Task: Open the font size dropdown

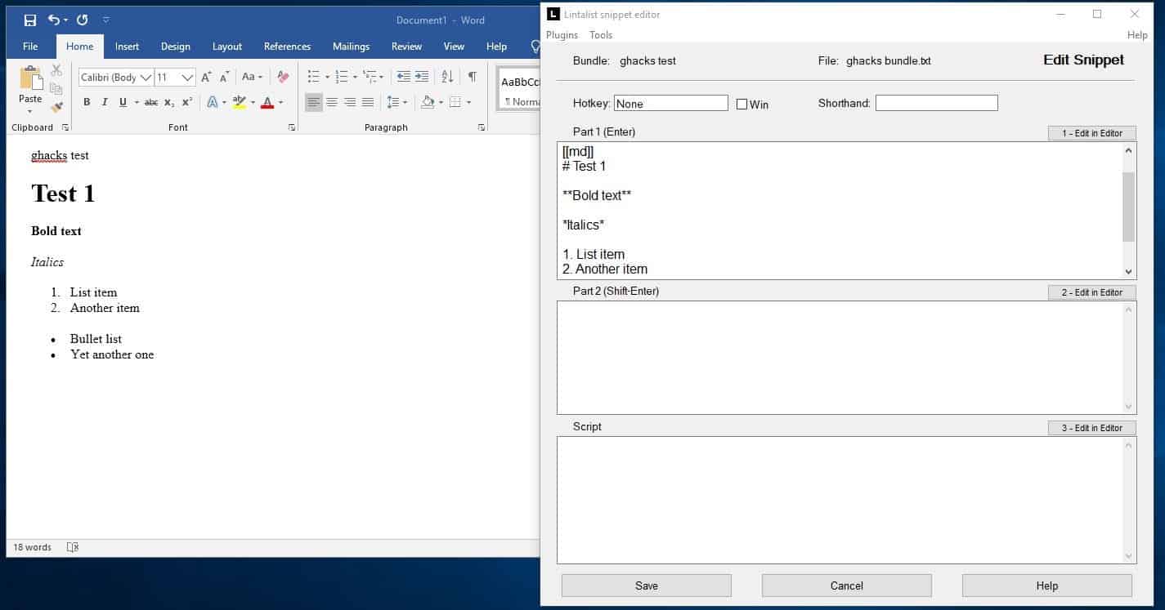Action: click(x=187, y=78)
